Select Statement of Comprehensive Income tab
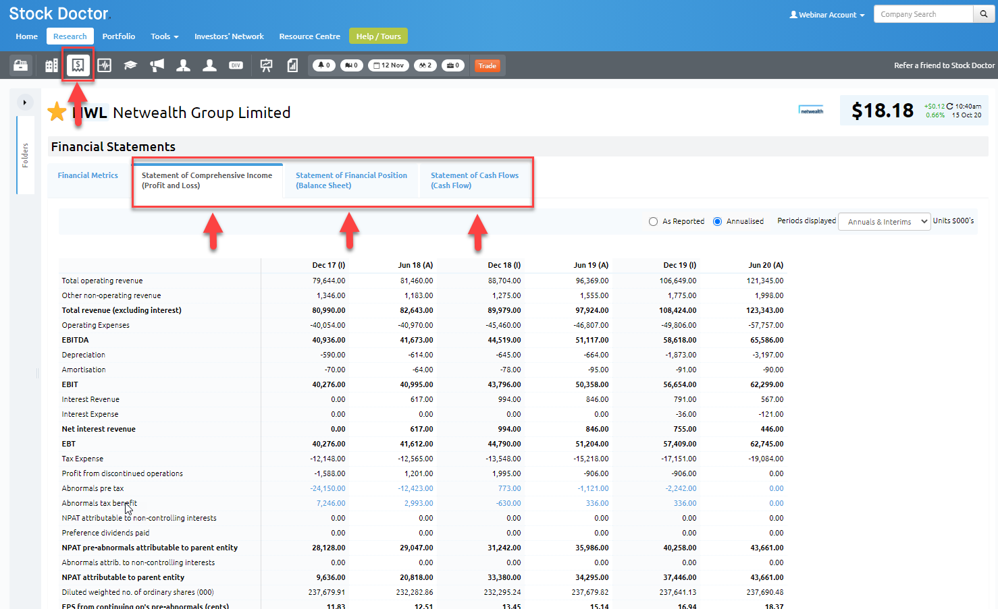The height and width of the screenshot is (609, 998). [x=207, y=180]
